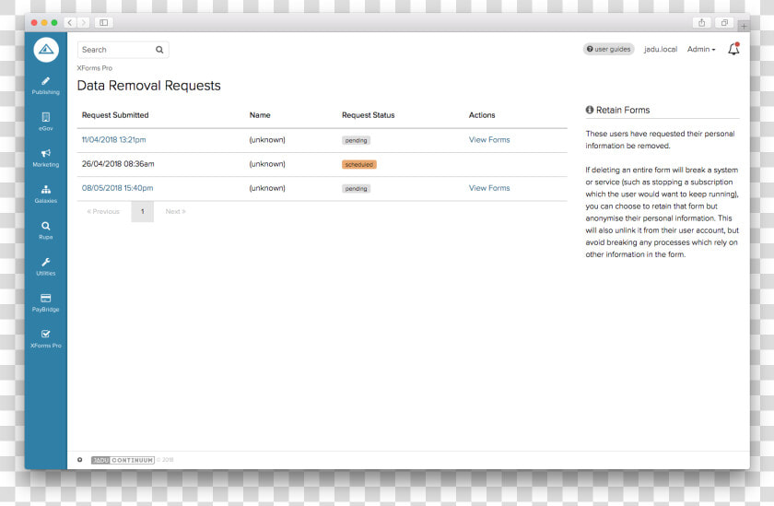
Task: Open the notifications bell
Action: point(733,49)
